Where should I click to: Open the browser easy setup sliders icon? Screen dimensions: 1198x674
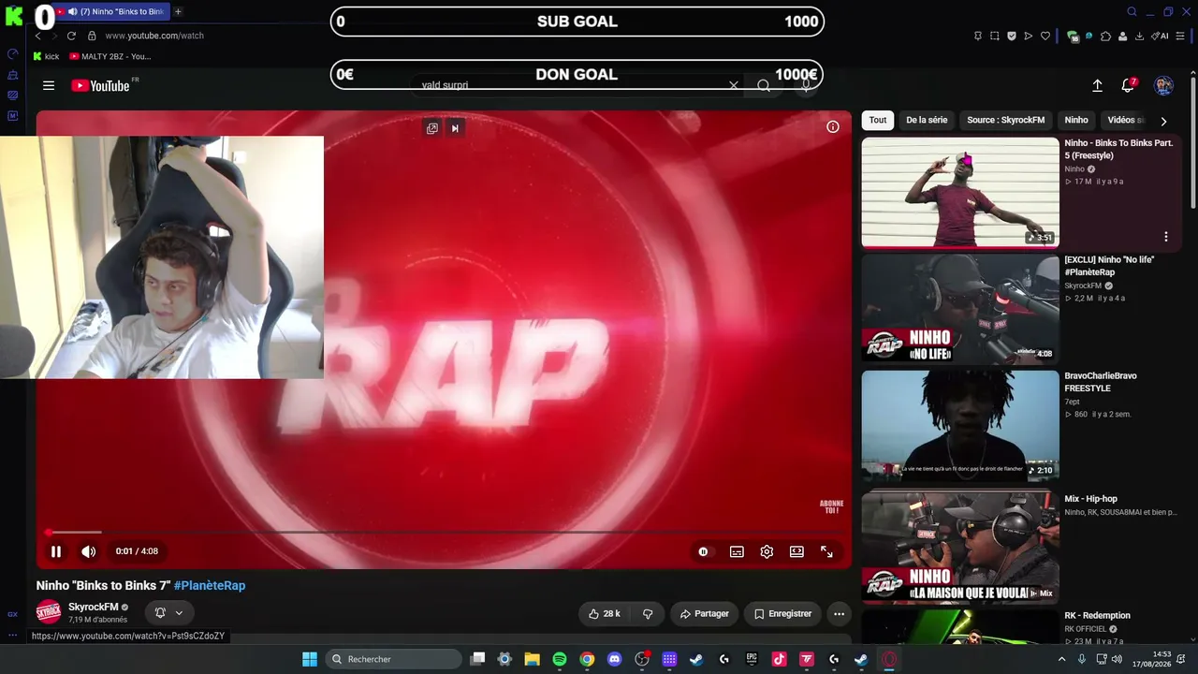(1181, 36)
